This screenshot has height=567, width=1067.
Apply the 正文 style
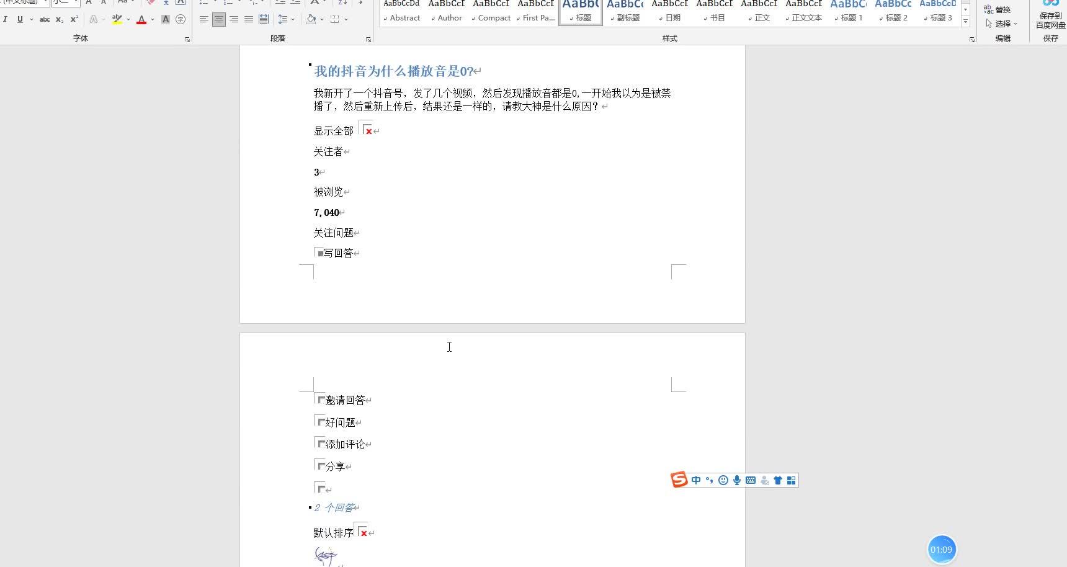(759, 12)
